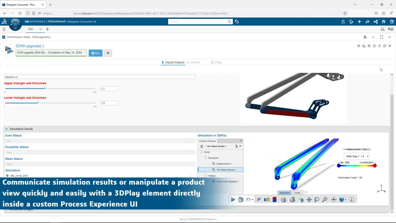Open the S349 upgrade(-) title link
Screen dimensions: 396x223
pyautogui.click(x=30, y=46)
